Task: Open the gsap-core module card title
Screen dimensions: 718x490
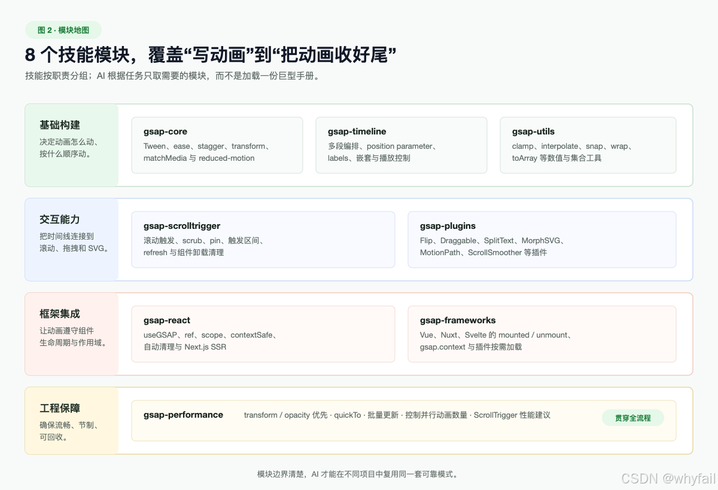Action: 165,131
